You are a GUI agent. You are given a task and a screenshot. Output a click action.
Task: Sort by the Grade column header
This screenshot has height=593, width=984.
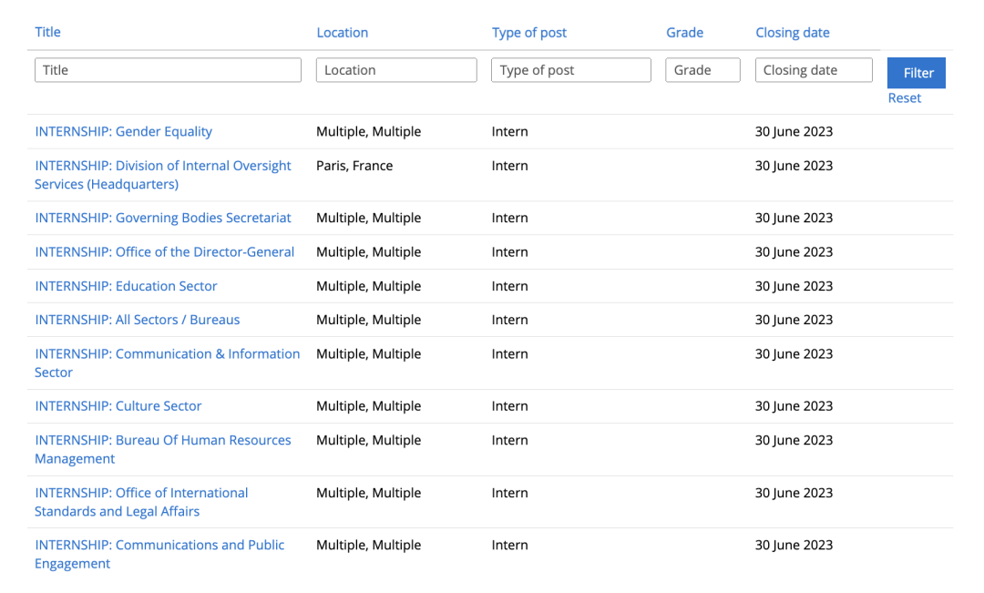(x=684, y=33)
